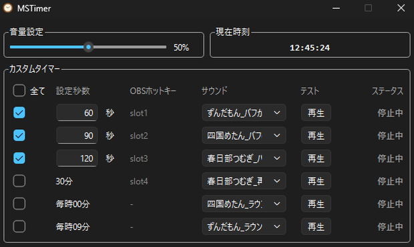
Task: Play test sound with 再生 for slot2
Action: 316,135
